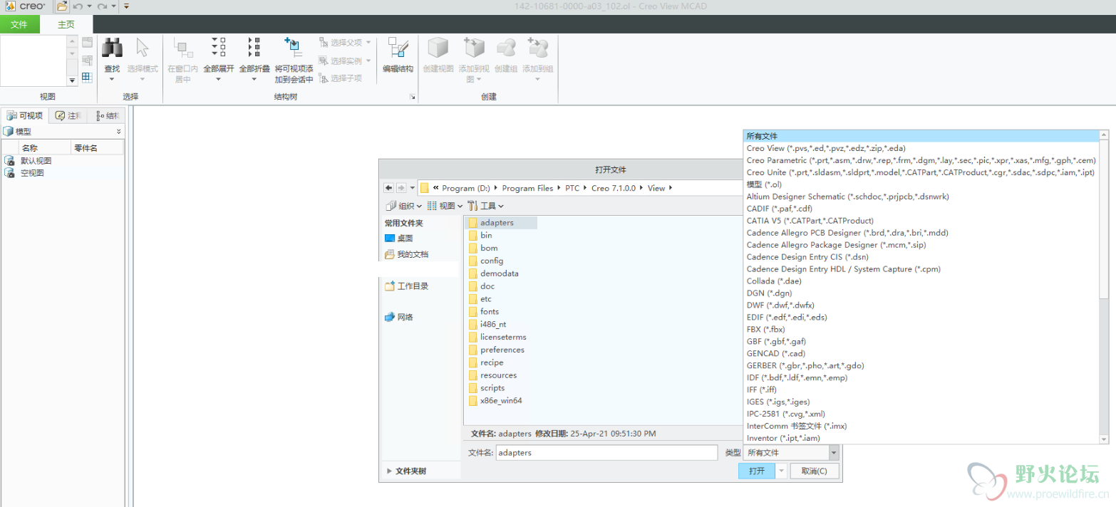Click the 全部折叠 collapse all icon
This screenshot has width=1116, height=507.
[254, 48]
